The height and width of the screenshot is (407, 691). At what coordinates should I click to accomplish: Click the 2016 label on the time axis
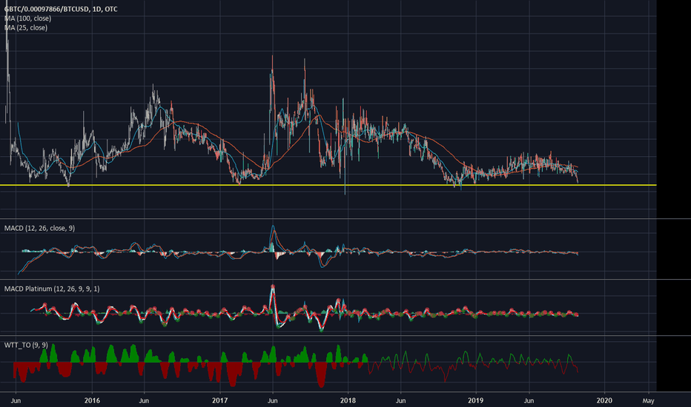tap(92, 400)
